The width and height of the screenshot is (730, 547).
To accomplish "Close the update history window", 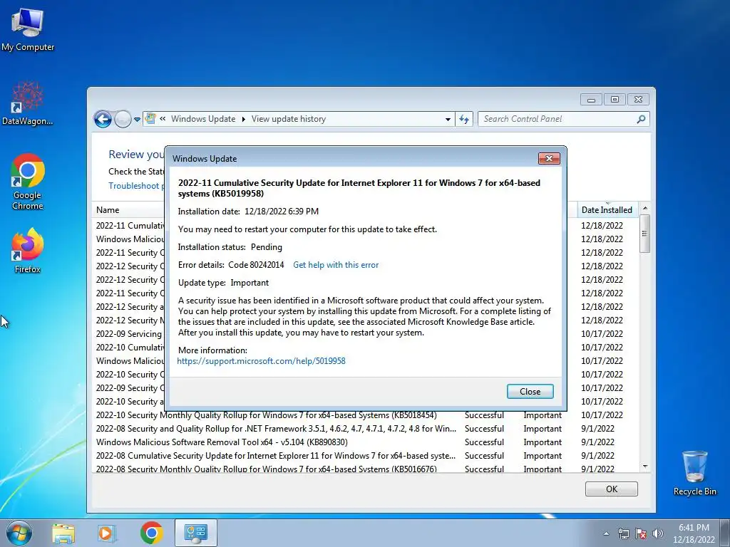I will (638, 100).
